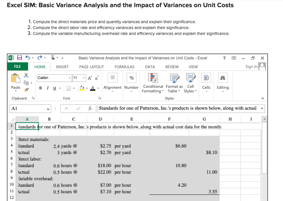Click the Editing group icon

tap(223, 78)
